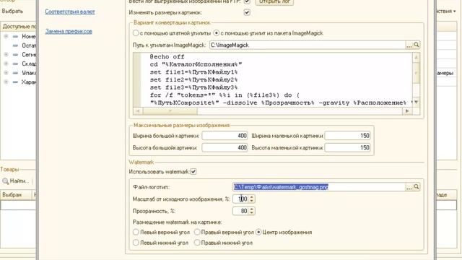This screenshot has width=462, height=260.
Task: Click the Прозрачность value 80 field
Action: 240,211
